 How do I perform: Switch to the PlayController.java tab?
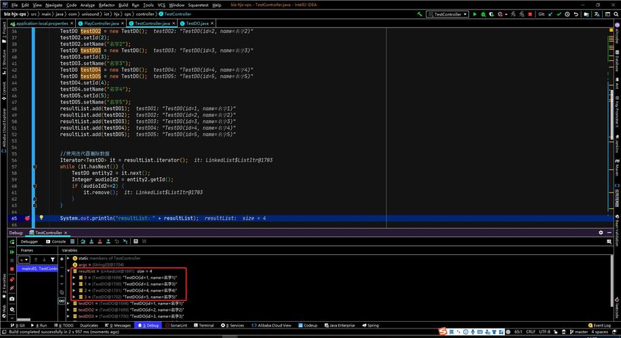(x=100, y=23)
